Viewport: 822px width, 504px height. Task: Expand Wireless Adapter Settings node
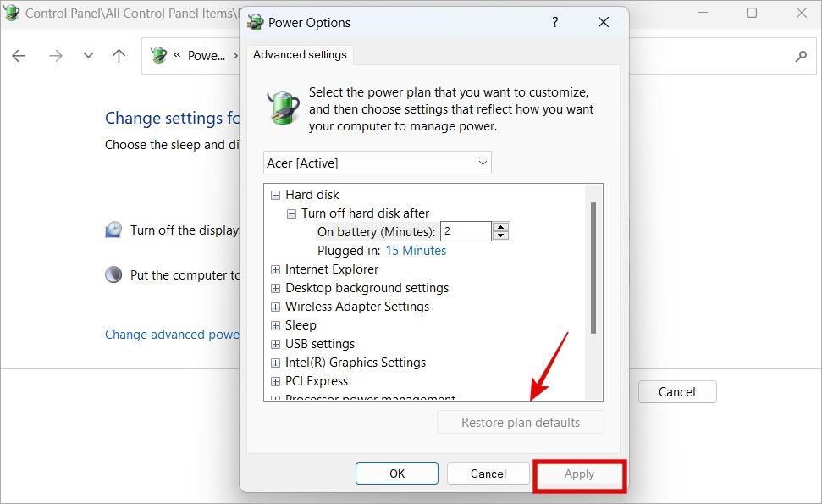coord(275,307)
